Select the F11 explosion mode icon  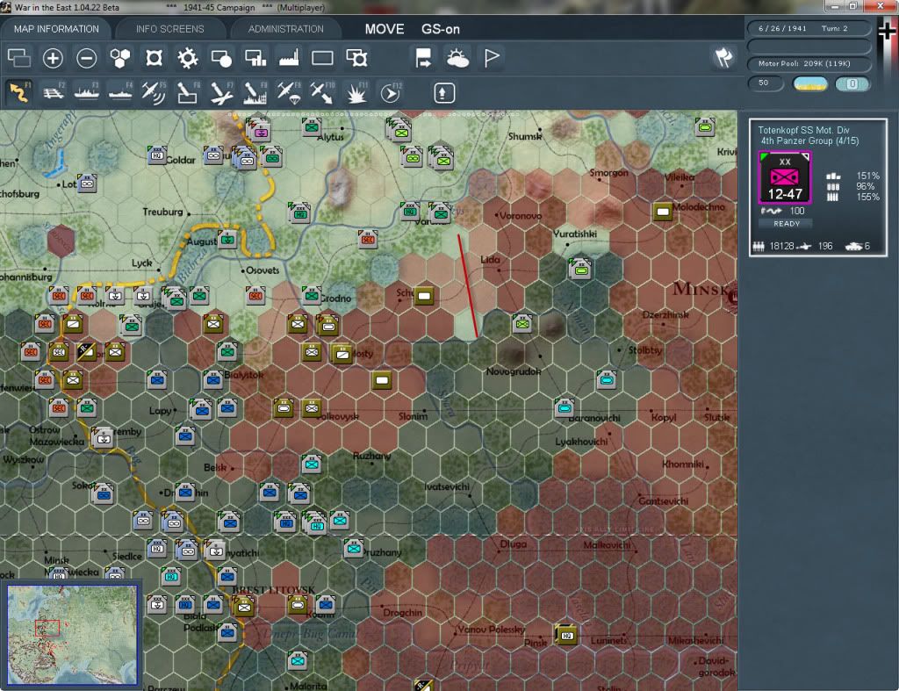(x=356, y=92)
